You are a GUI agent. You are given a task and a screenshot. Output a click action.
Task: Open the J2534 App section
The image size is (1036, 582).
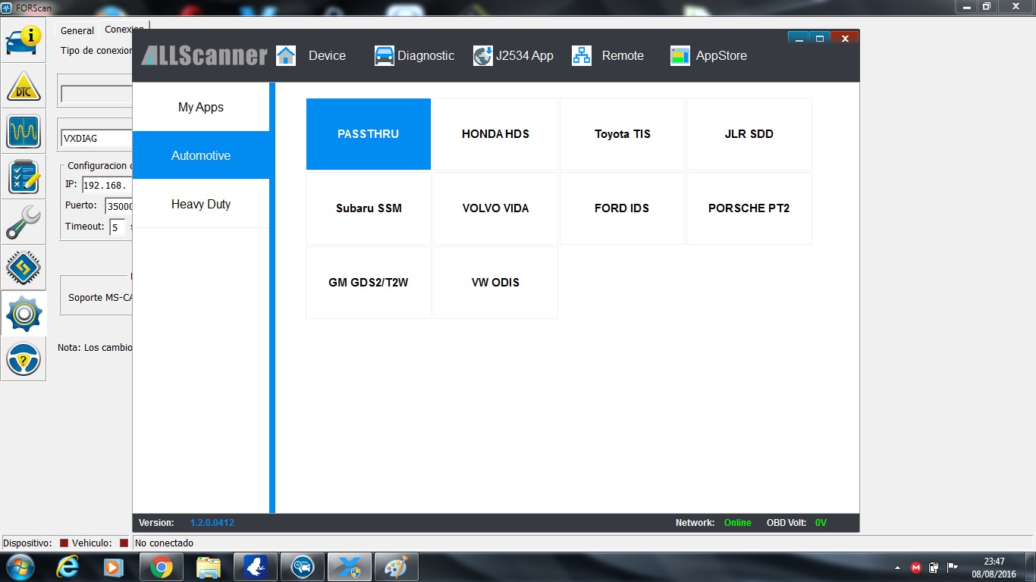pos(513,56)
